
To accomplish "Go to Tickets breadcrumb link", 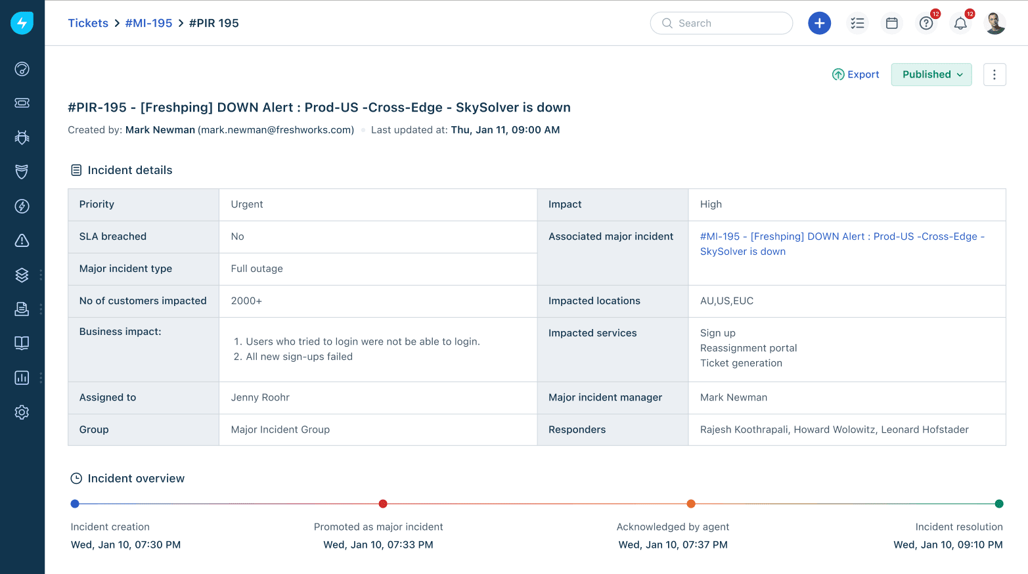I will coord(88,23).
